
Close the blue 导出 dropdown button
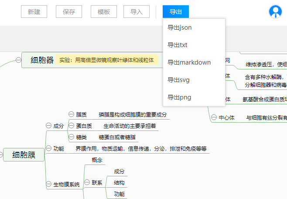pyautogui.click(x=176, y=12)
